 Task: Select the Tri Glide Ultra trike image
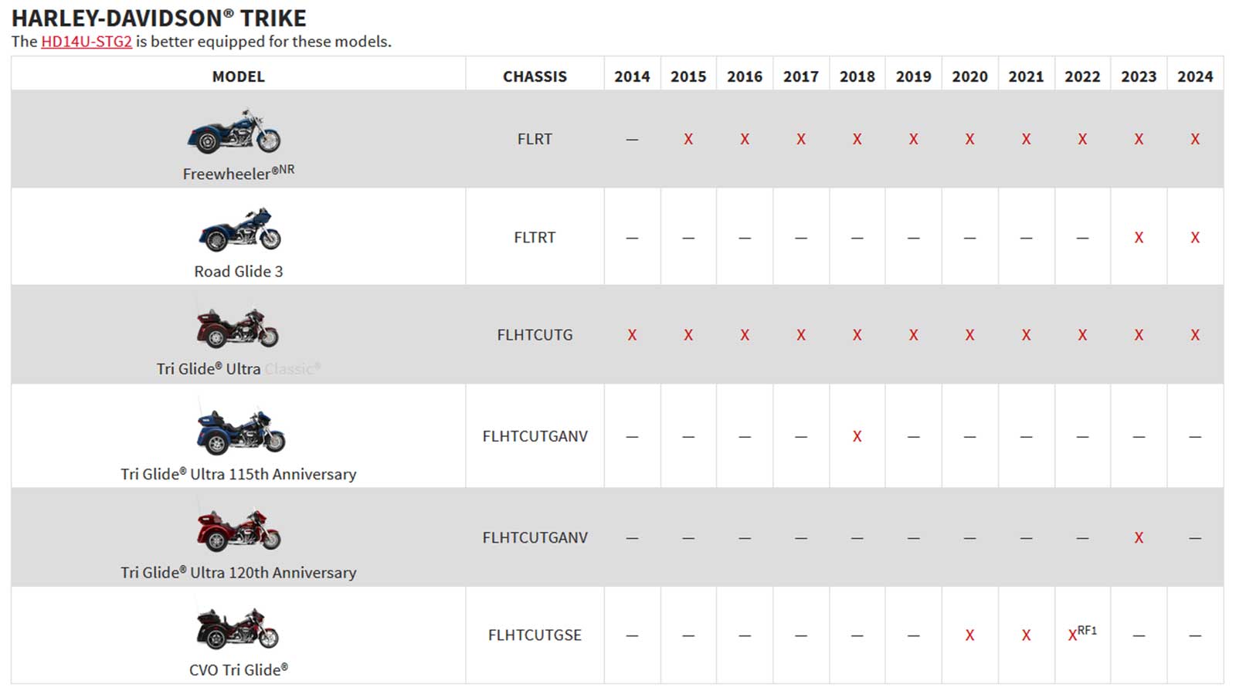coord(237,328)
